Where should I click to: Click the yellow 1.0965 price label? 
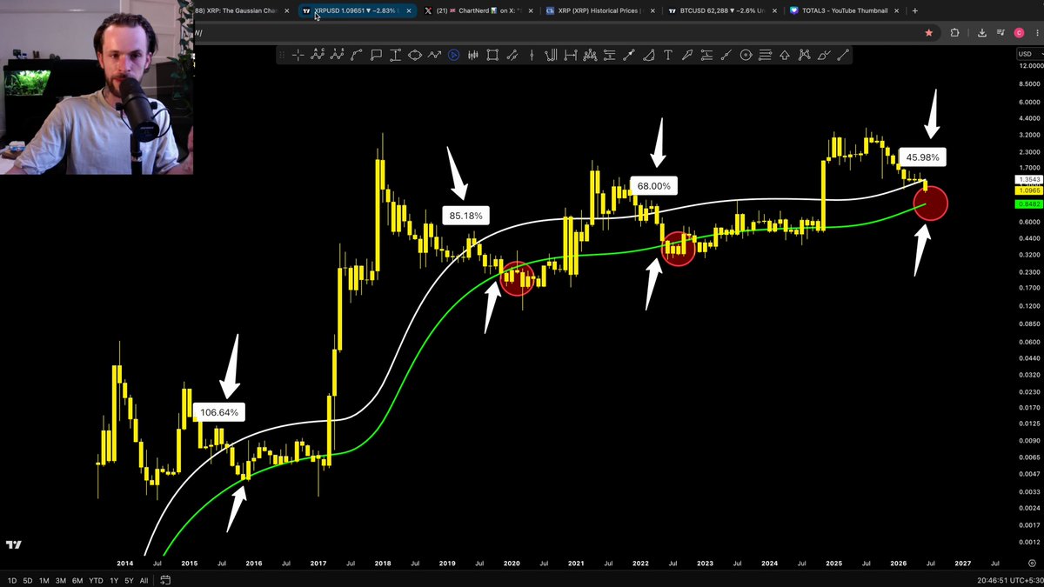1027,189
